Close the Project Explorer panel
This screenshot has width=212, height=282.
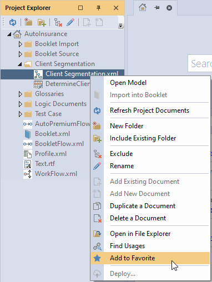click(116, 8)
